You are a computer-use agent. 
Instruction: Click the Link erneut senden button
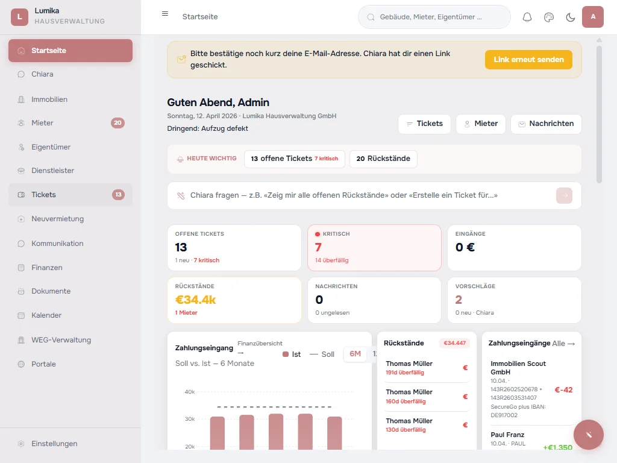[528, 60]
